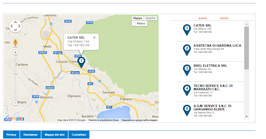
Task: Click pin icon 3 for Brel Elettrica
Action: coord(187,69)
